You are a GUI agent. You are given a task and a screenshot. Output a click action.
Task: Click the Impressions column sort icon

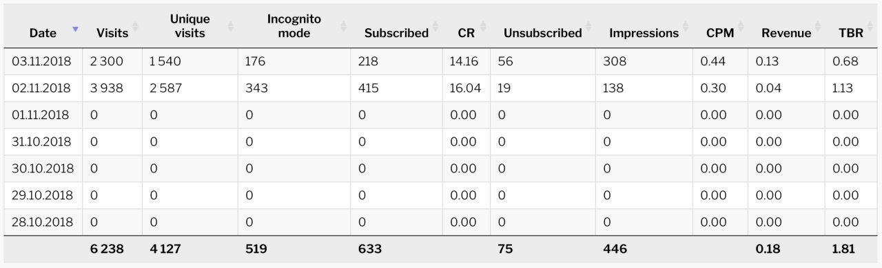pos(686,27)
